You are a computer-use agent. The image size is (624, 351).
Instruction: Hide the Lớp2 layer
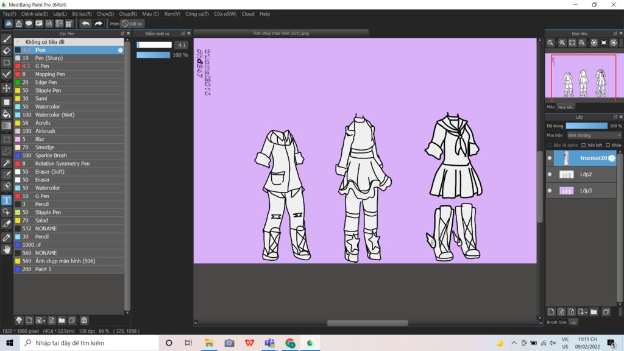tap(550, 174)
